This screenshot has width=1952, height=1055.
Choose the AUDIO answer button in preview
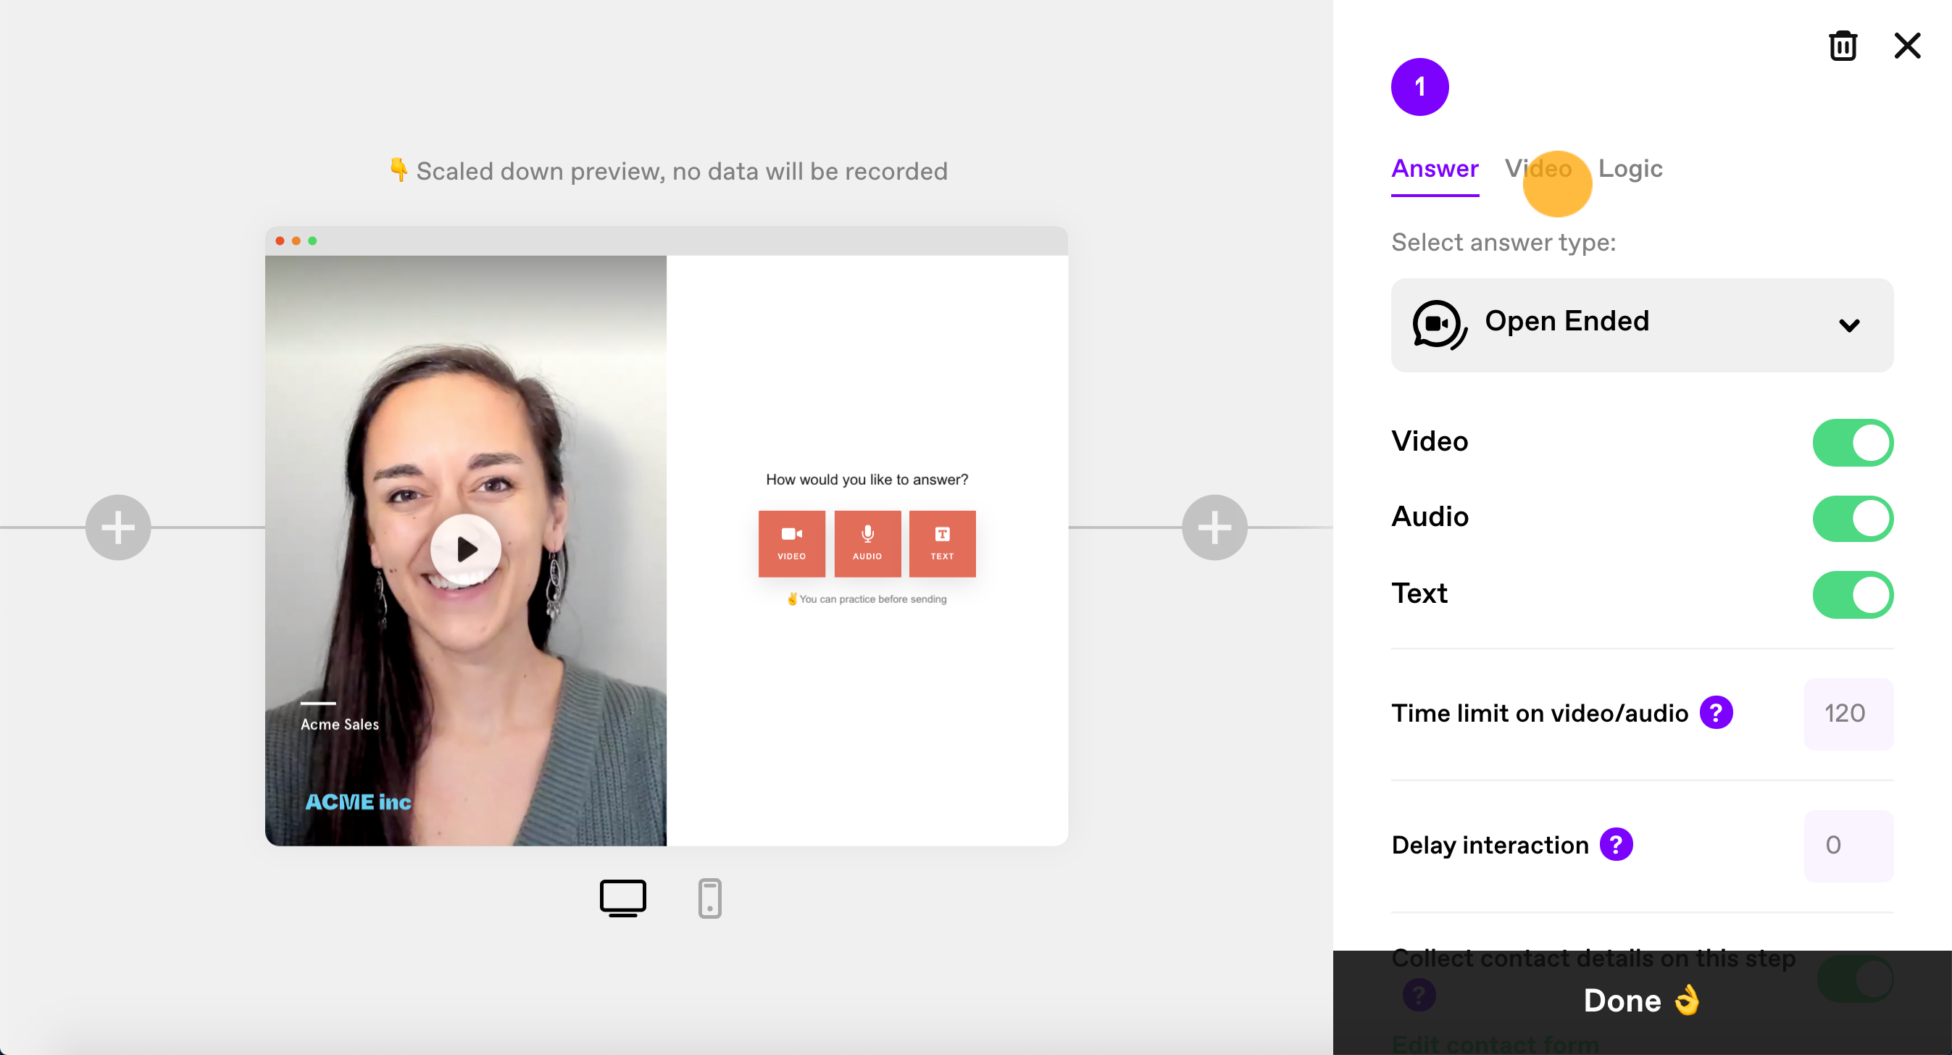[867, 543]
